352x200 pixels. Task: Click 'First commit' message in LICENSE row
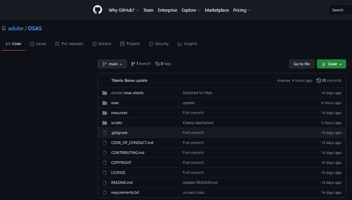pyautogui.click(x=193, y=173)
